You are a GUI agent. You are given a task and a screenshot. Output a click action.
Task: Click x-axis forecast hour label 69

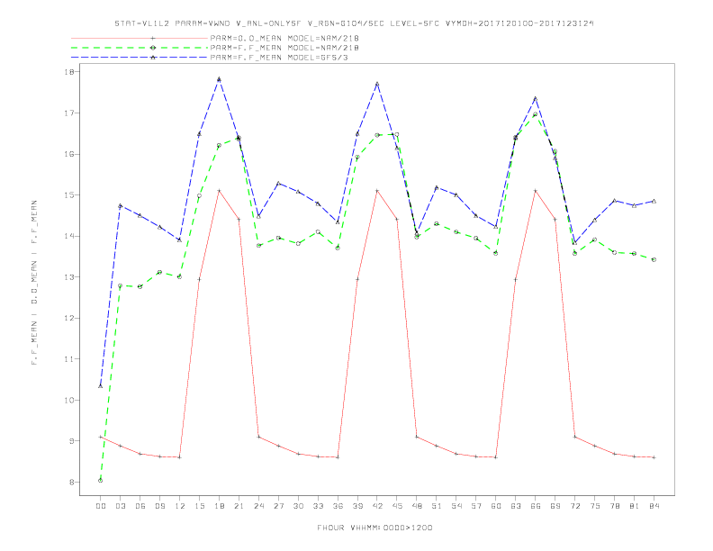(x=555, y=506)
